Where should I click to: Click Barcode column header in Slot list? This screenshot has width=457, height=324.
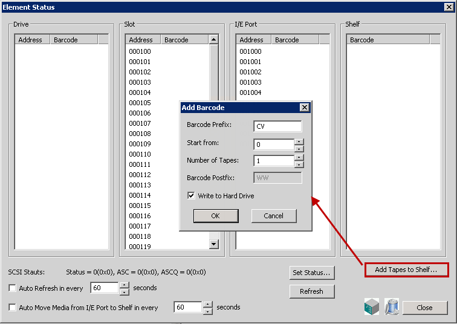[x=185, y=40]
